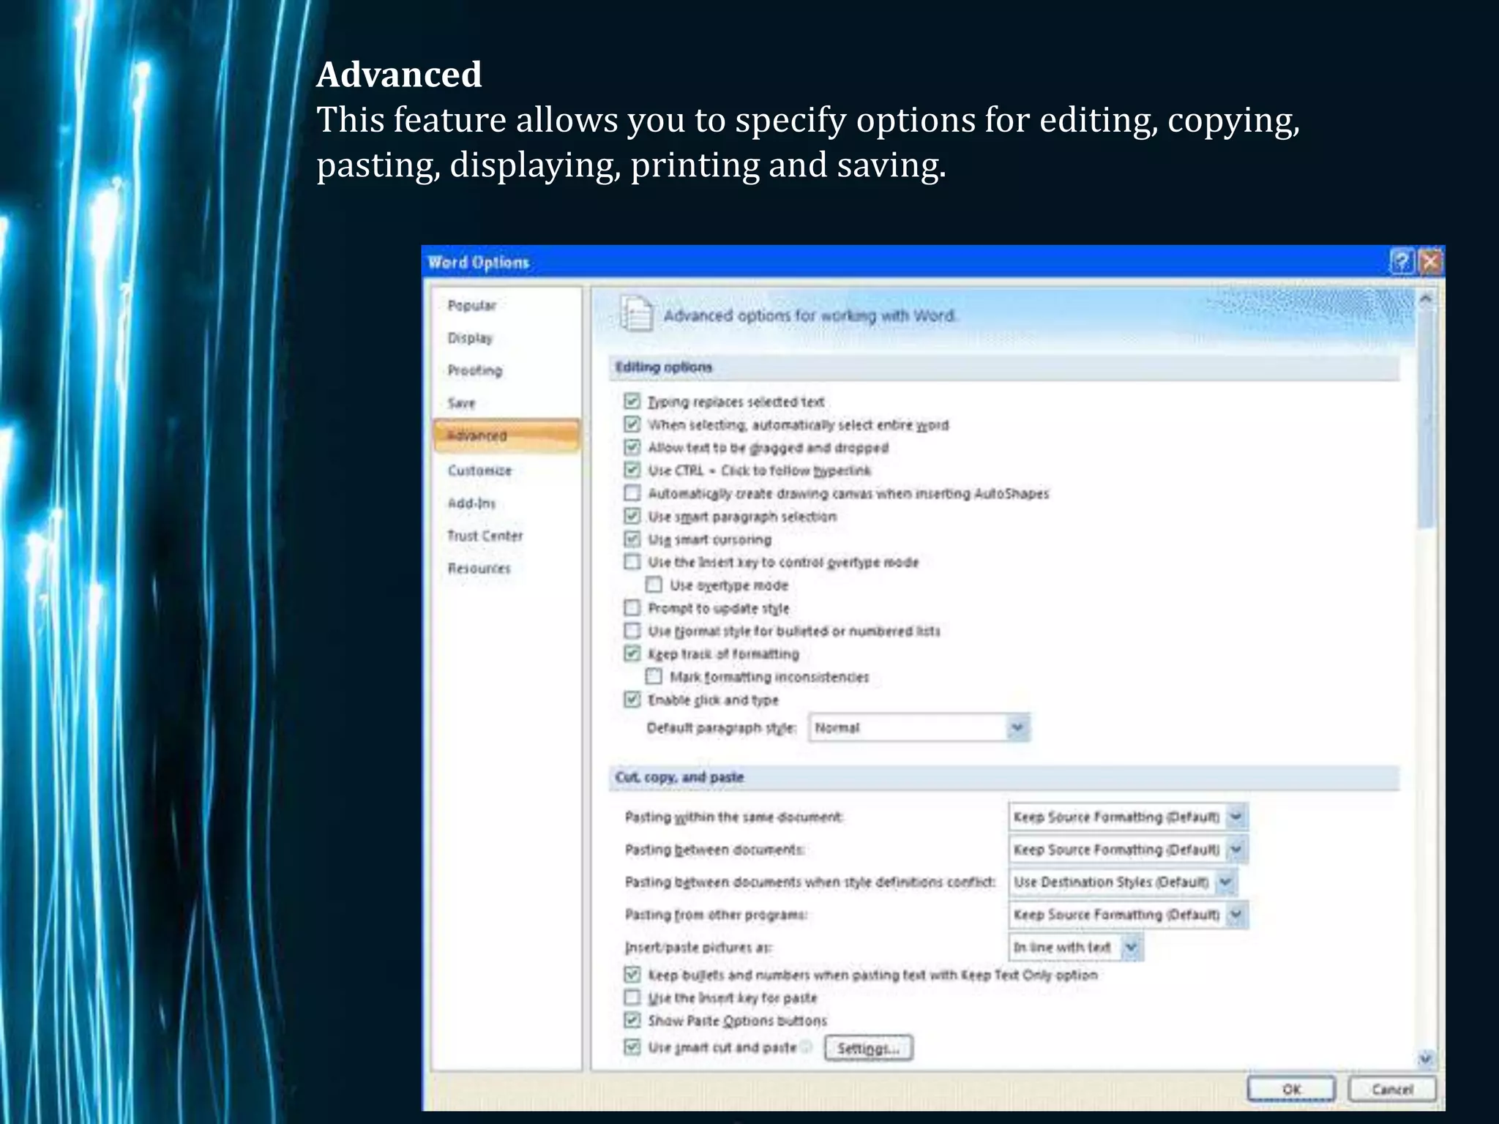The width and height of the screenshot is (1499, 1124).
Task: Click the Cut, copy, and paste header
Action: tap(1003, 777)
